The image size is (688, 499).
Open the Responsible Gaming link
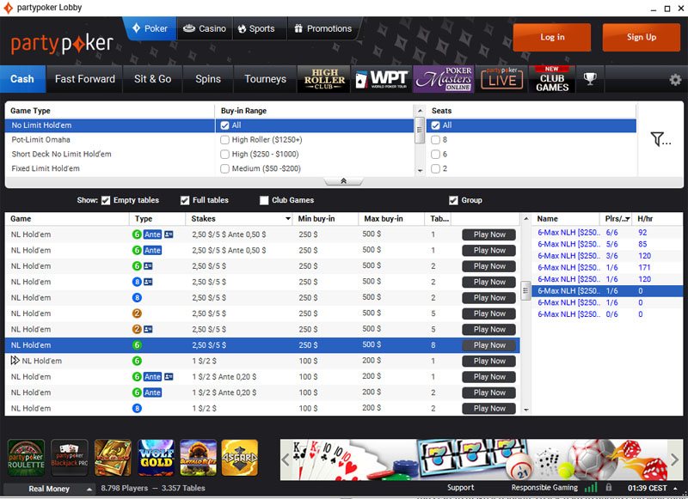(x=544, y=488)
